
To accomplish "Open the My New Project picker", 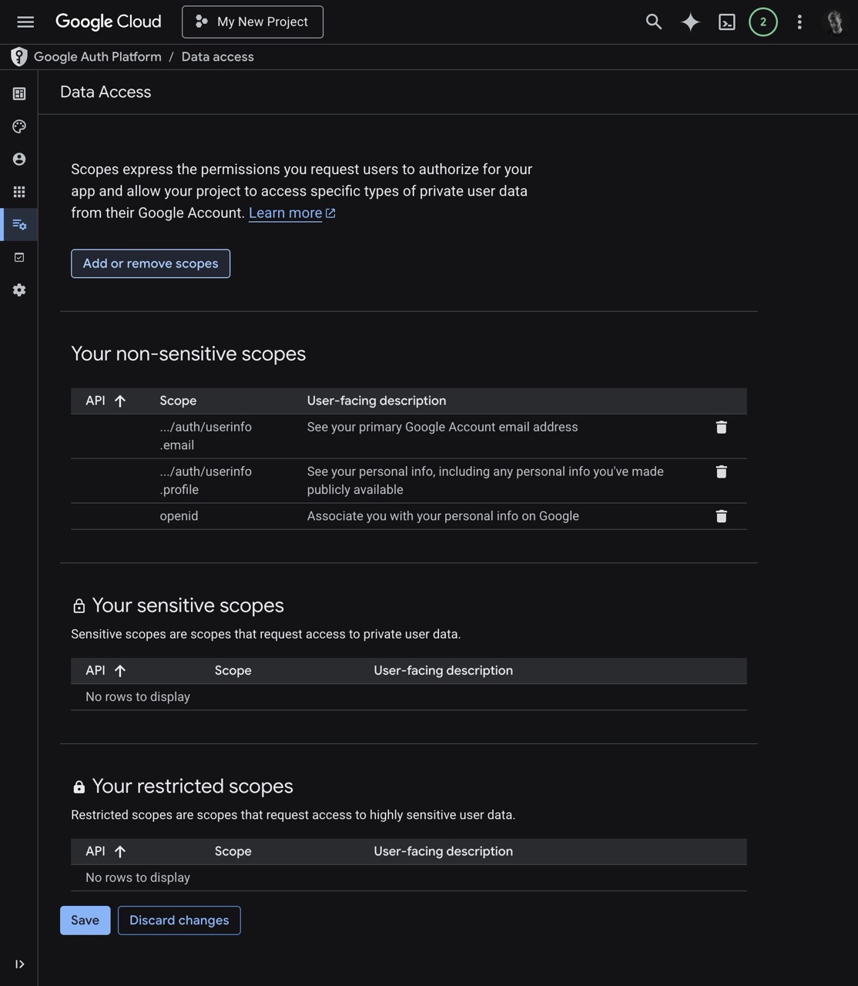I will pyautogui.click(x=252, y=22).
